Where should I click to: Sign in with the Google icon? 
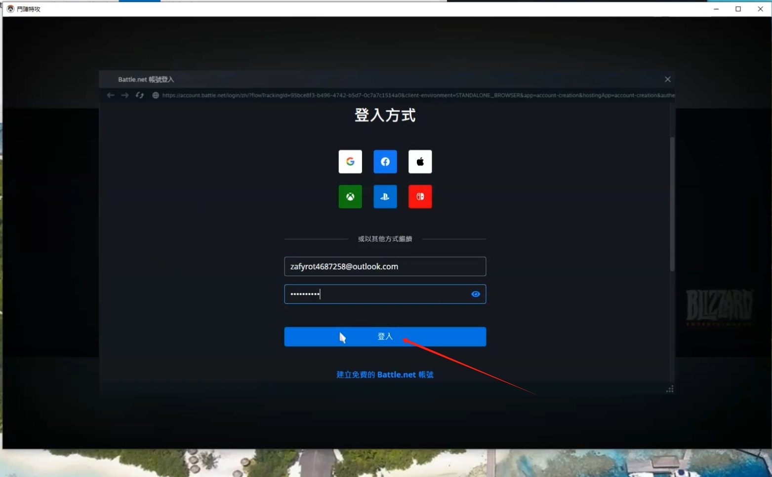[x=350, y=162]
